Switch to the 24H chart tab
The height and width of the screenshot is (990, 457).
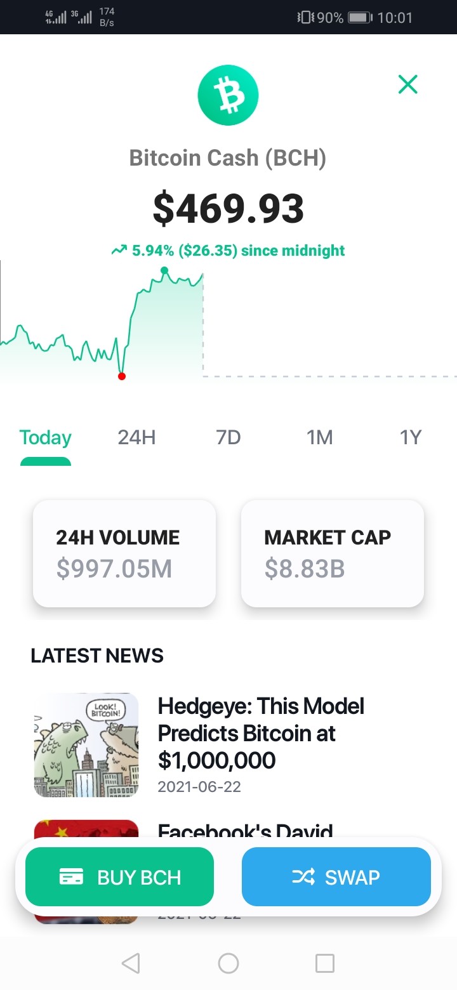coord(136,438)
